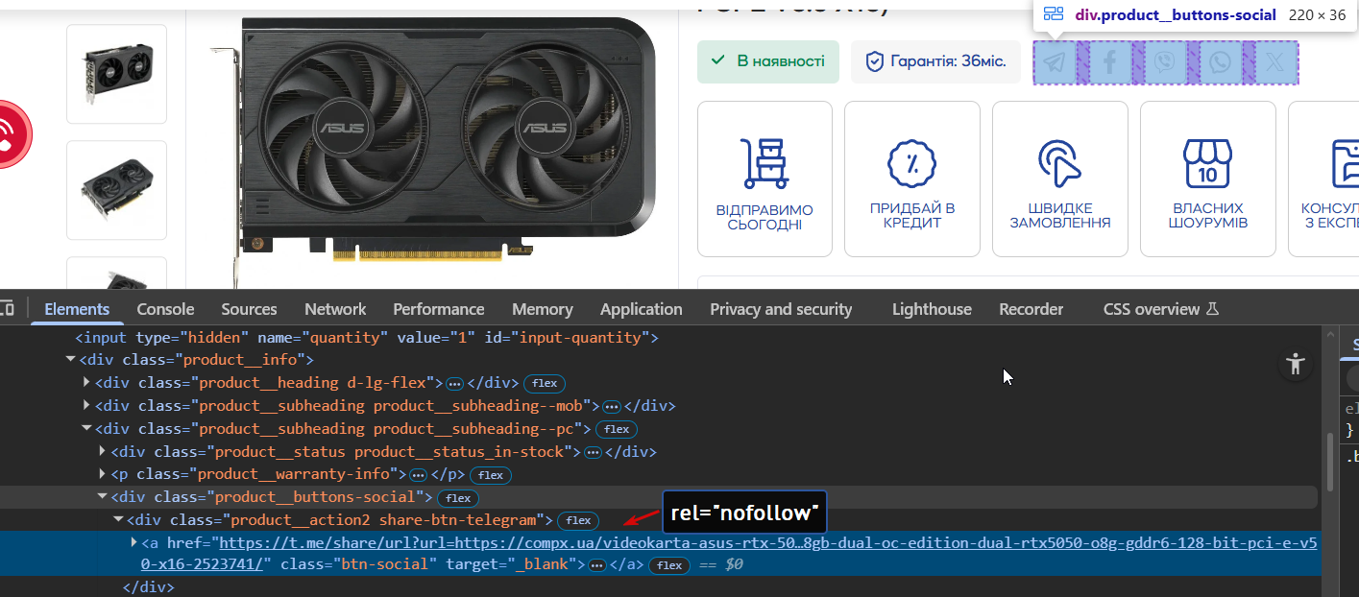Expand ellipsis in product__status row
This screenshot has width=1359, height=597.
[x=594, y=452]
